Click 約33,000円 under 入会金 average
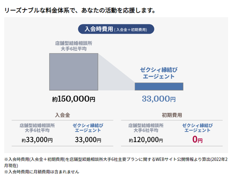The image size is (235, 179). coord(37,140)
